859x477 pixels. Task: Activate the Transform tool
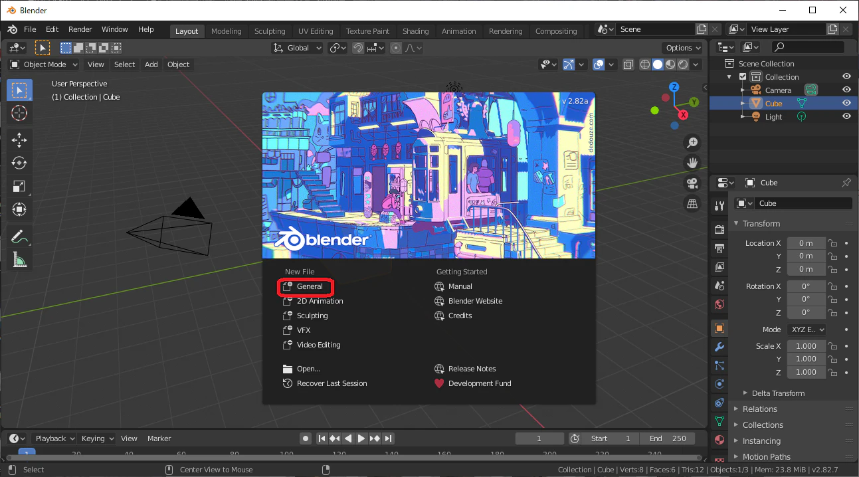tap(19, 209)
